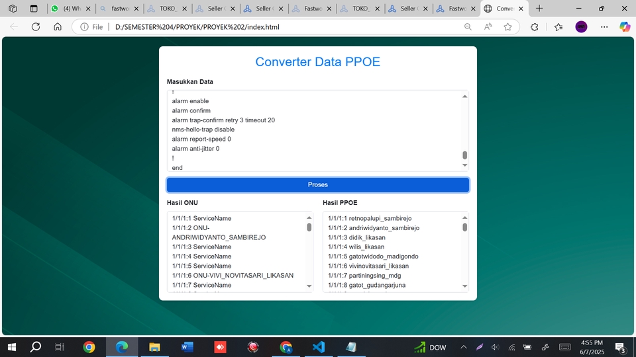Reload the page with refresh icon

[36, 26]
